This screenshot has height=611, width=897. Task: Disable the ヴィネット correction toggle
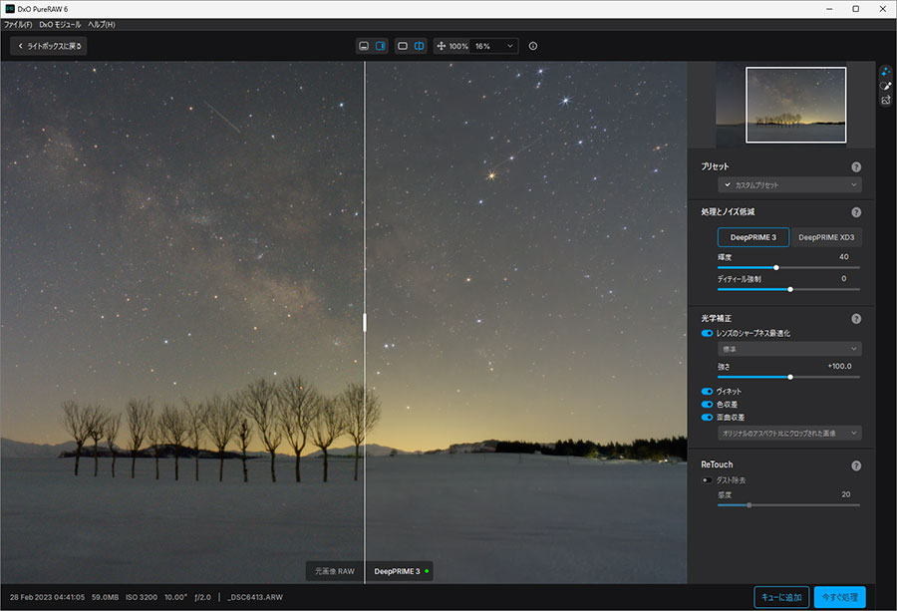click(x=707, y=391)
